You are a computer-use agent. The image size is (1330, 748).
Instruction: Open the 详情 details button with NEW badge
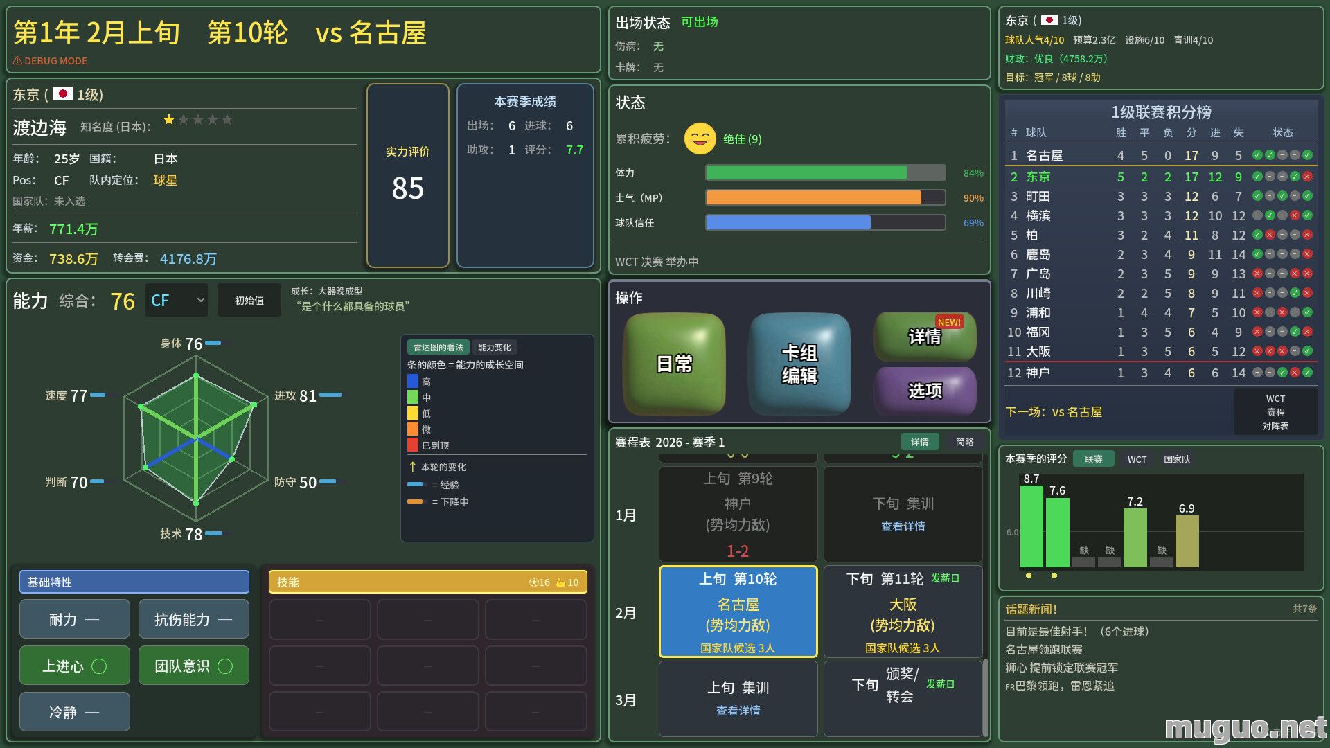pyautogui.click(x=925, y=337)
